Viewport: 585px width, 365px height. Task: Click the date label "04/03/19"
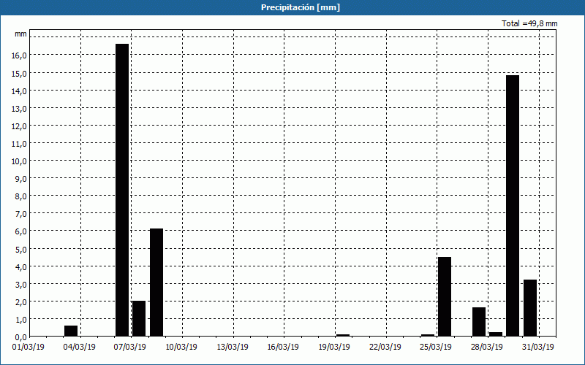click(x=79, y=347)
